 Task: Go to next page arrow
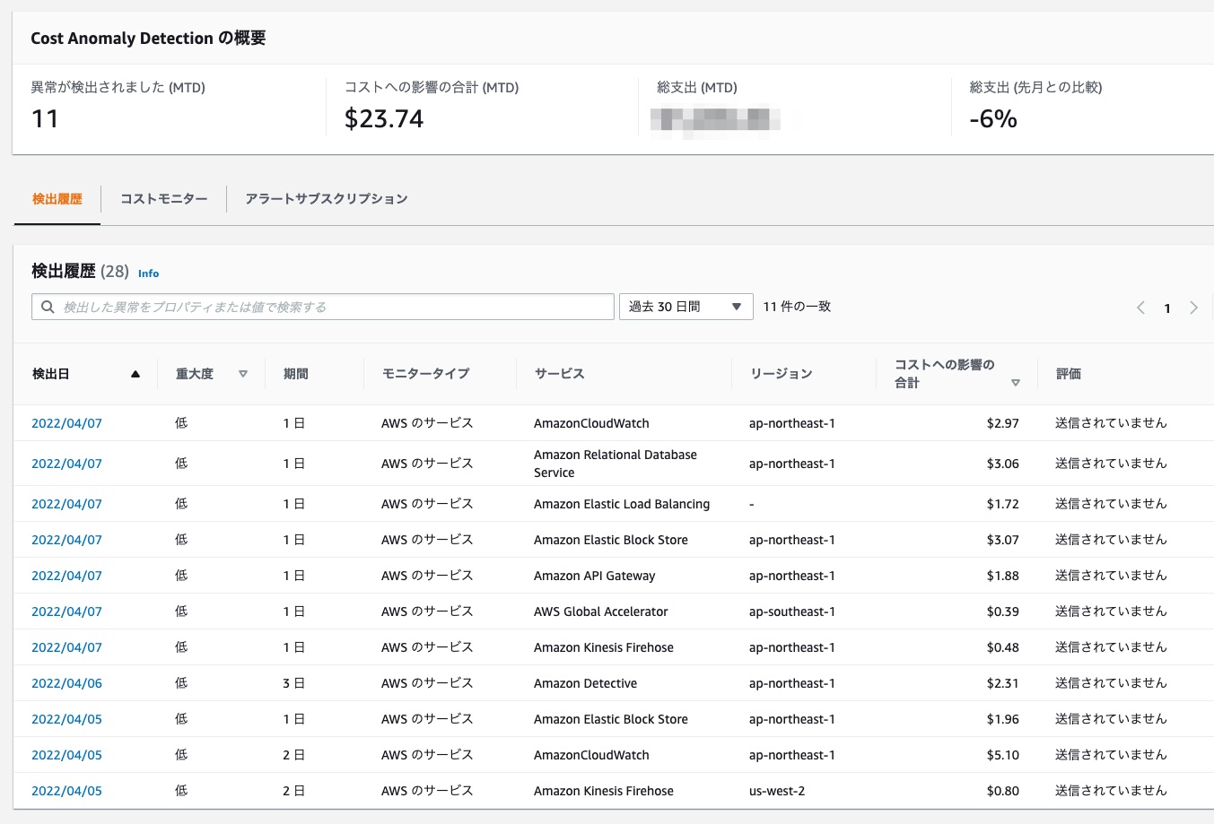tap(1193, 308)
